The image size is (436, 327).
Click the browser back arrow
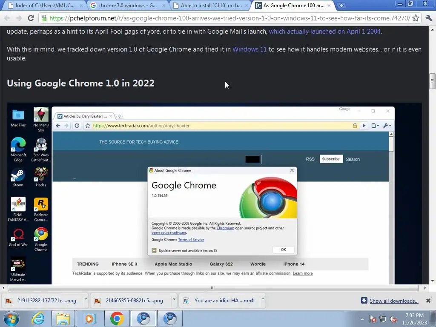point(7,18)
